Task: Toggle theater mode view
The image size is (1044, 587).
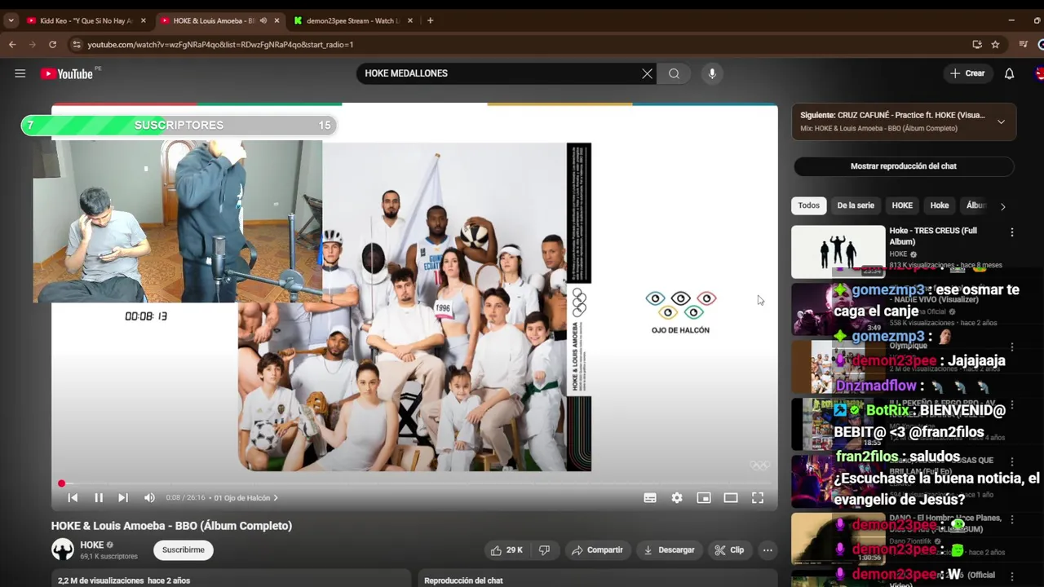Action: 731,497
